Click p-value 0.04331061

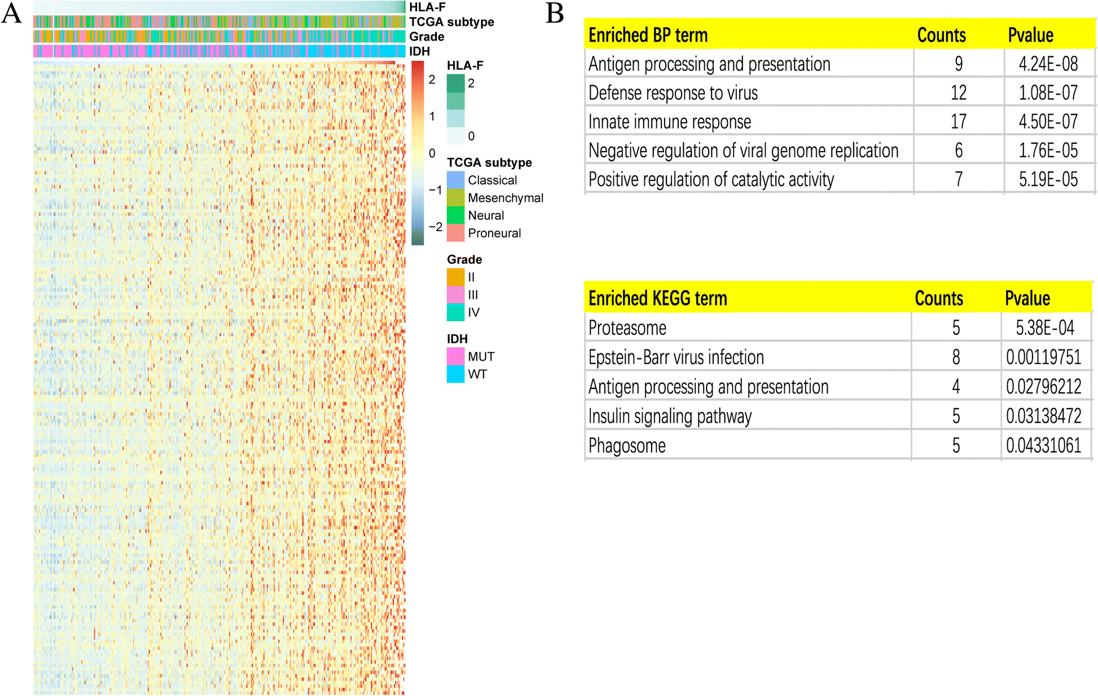1043,445
